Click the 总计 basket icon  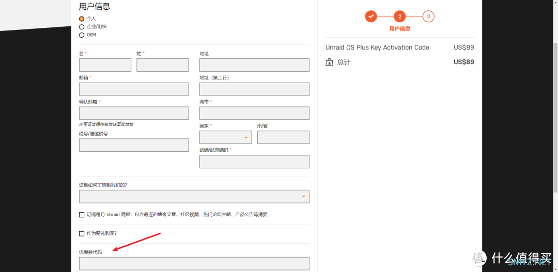click(x=329, y=62)
